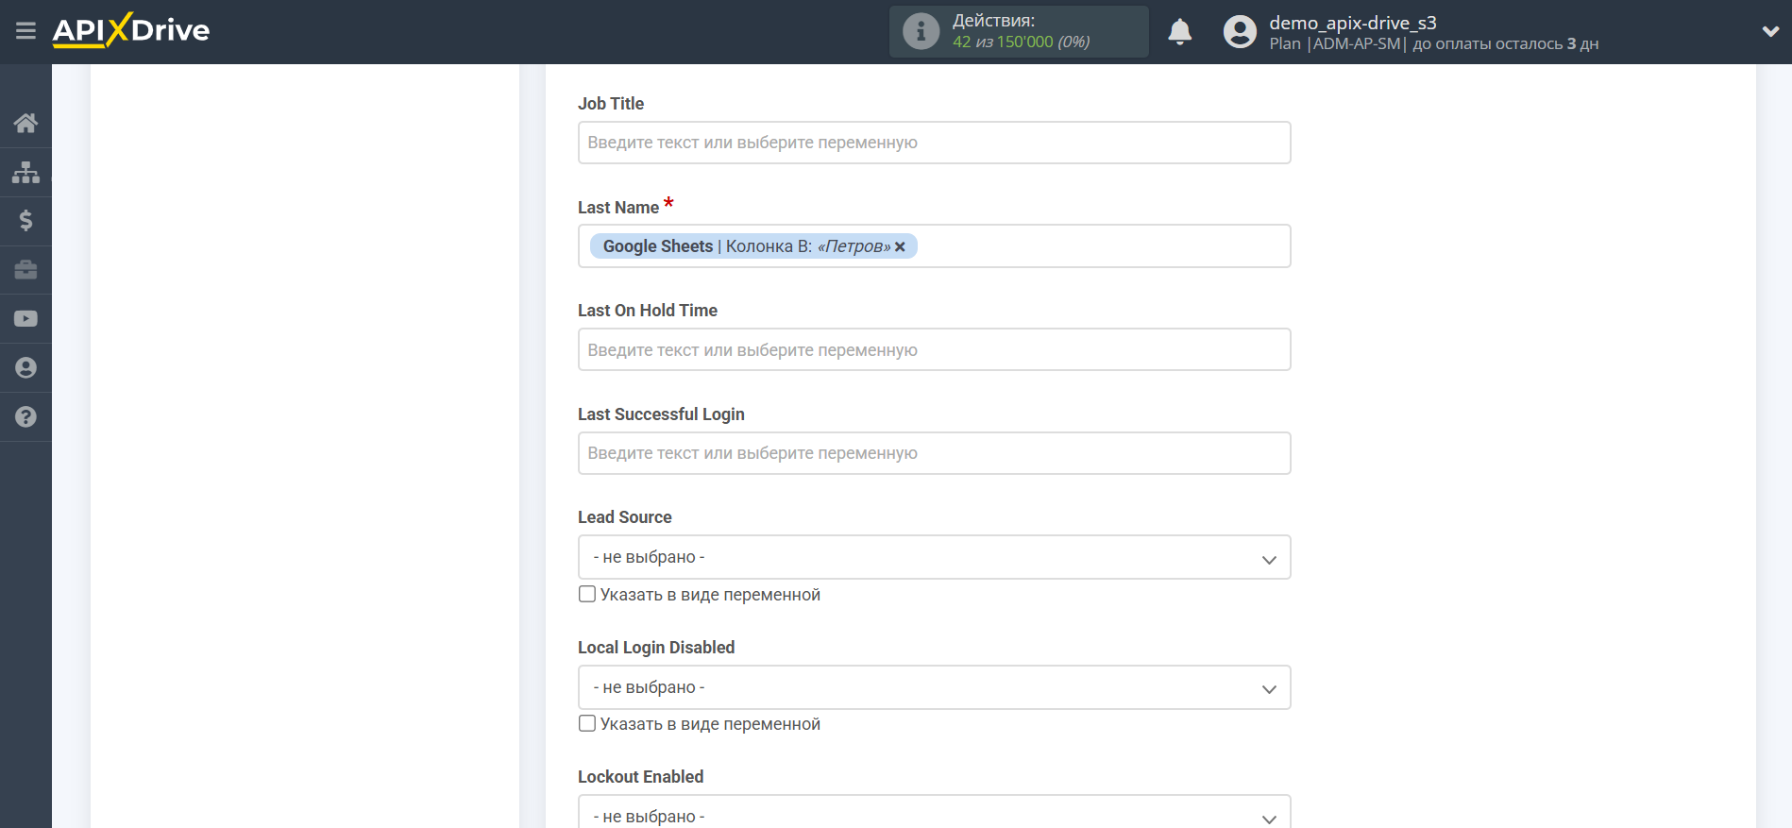The height and width of the screenshot is (828, 1792).
Task: Click the actions counter 42 из 150'000
Action: [x=1021, y=42]
